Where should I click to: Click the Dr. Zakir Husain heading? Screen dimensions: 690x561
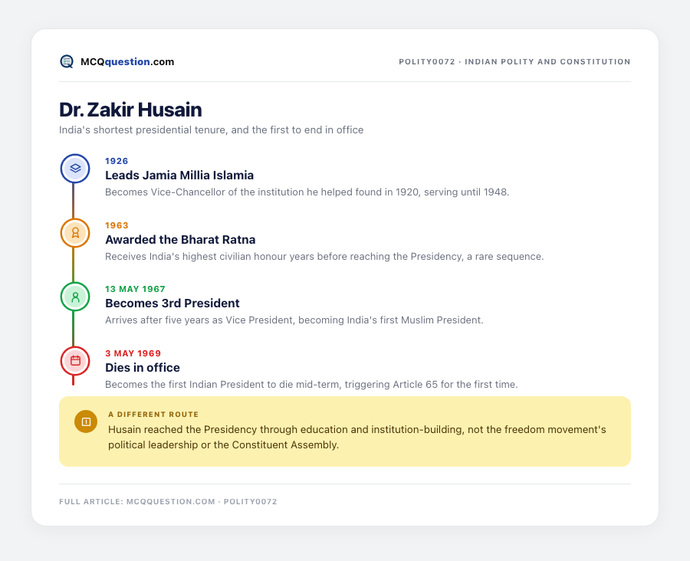[x=130, y=110]
